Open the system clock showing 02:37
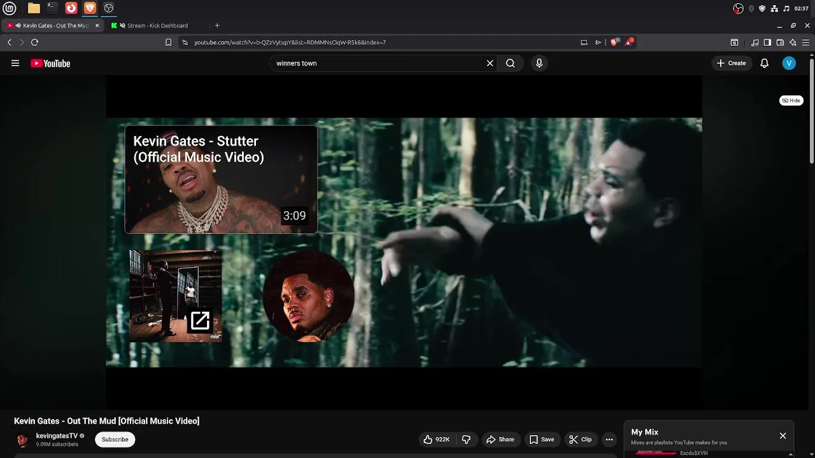 tap(801, 8)
